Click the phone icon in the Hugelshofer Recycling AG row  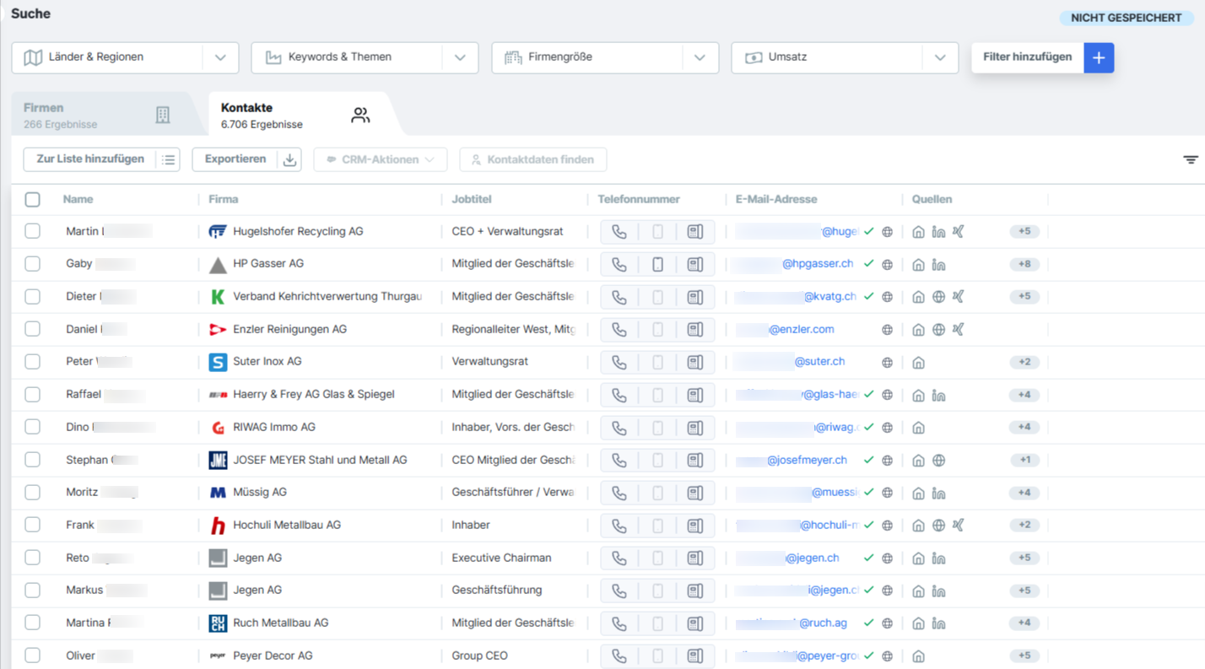pos(619,232)
